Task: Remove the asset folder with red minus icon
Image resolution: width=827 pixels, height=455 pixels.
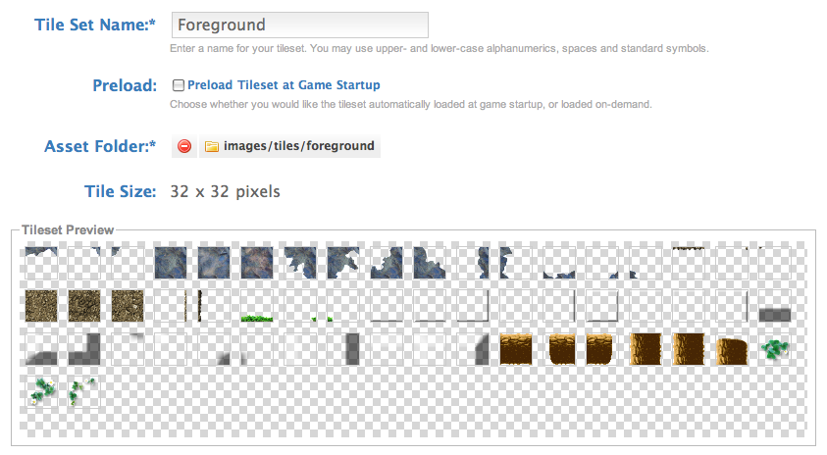Action: pyautogui.click(x=184, y=146)
